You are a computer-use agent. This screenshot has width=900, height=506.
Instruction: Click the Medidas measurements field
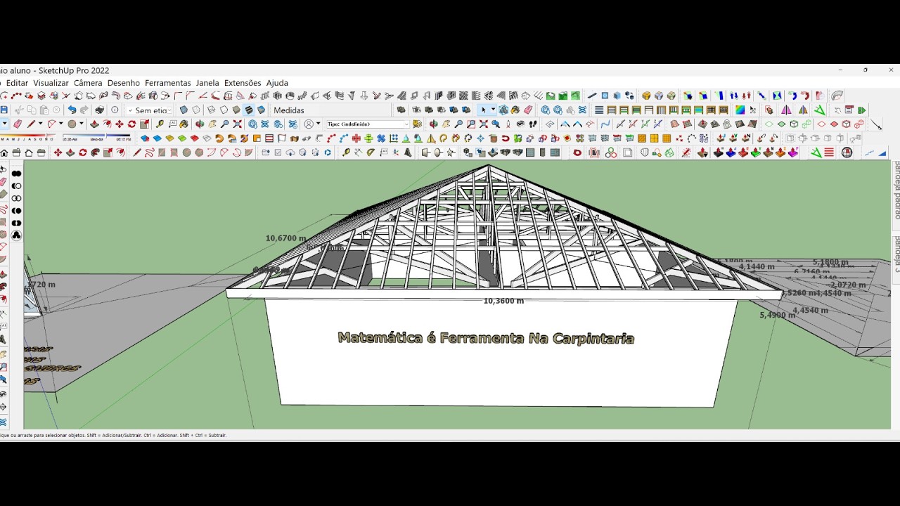330,110
